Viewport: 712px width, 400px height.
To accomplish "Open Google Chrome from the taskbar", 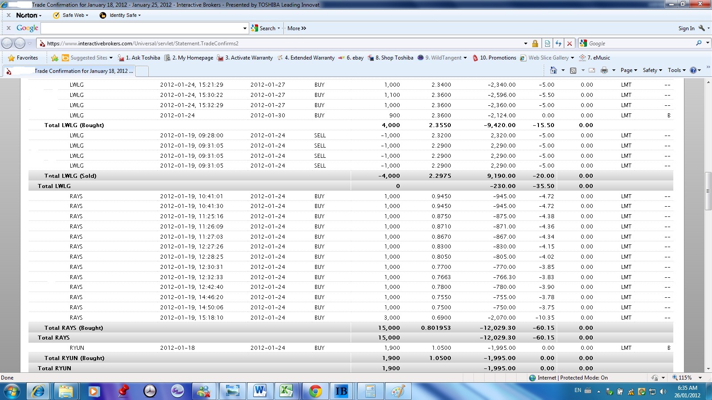I will coord(315,391).
